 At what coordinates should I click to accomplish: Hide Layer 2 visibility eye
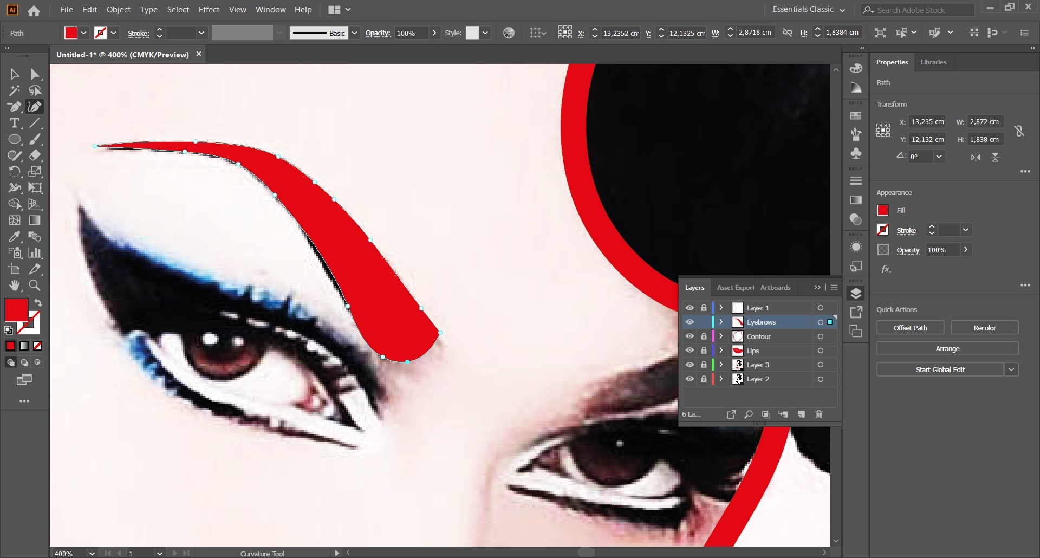point(690,379)
